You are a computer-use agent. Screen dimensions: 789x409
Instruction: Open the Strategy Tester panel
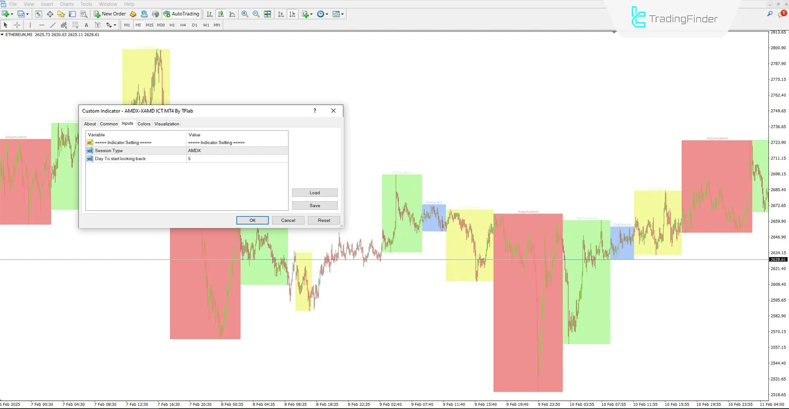[x=83, y=14]
